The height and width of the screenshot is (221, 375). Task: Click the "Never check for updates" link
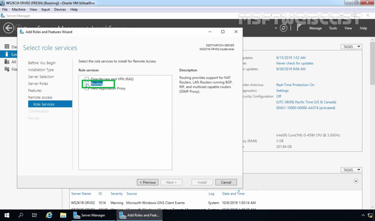294,63
